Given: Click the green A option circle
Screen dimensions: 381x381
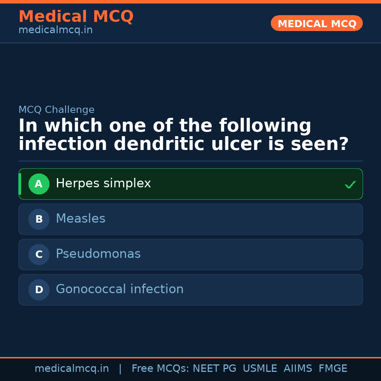Looking at the screenshot, I should pos(39,184).
